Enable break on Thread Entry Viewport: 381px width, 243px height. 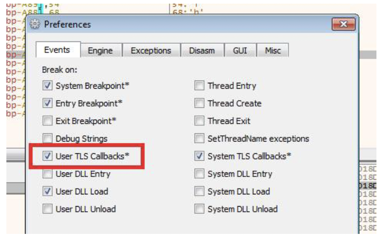(199, 86)
